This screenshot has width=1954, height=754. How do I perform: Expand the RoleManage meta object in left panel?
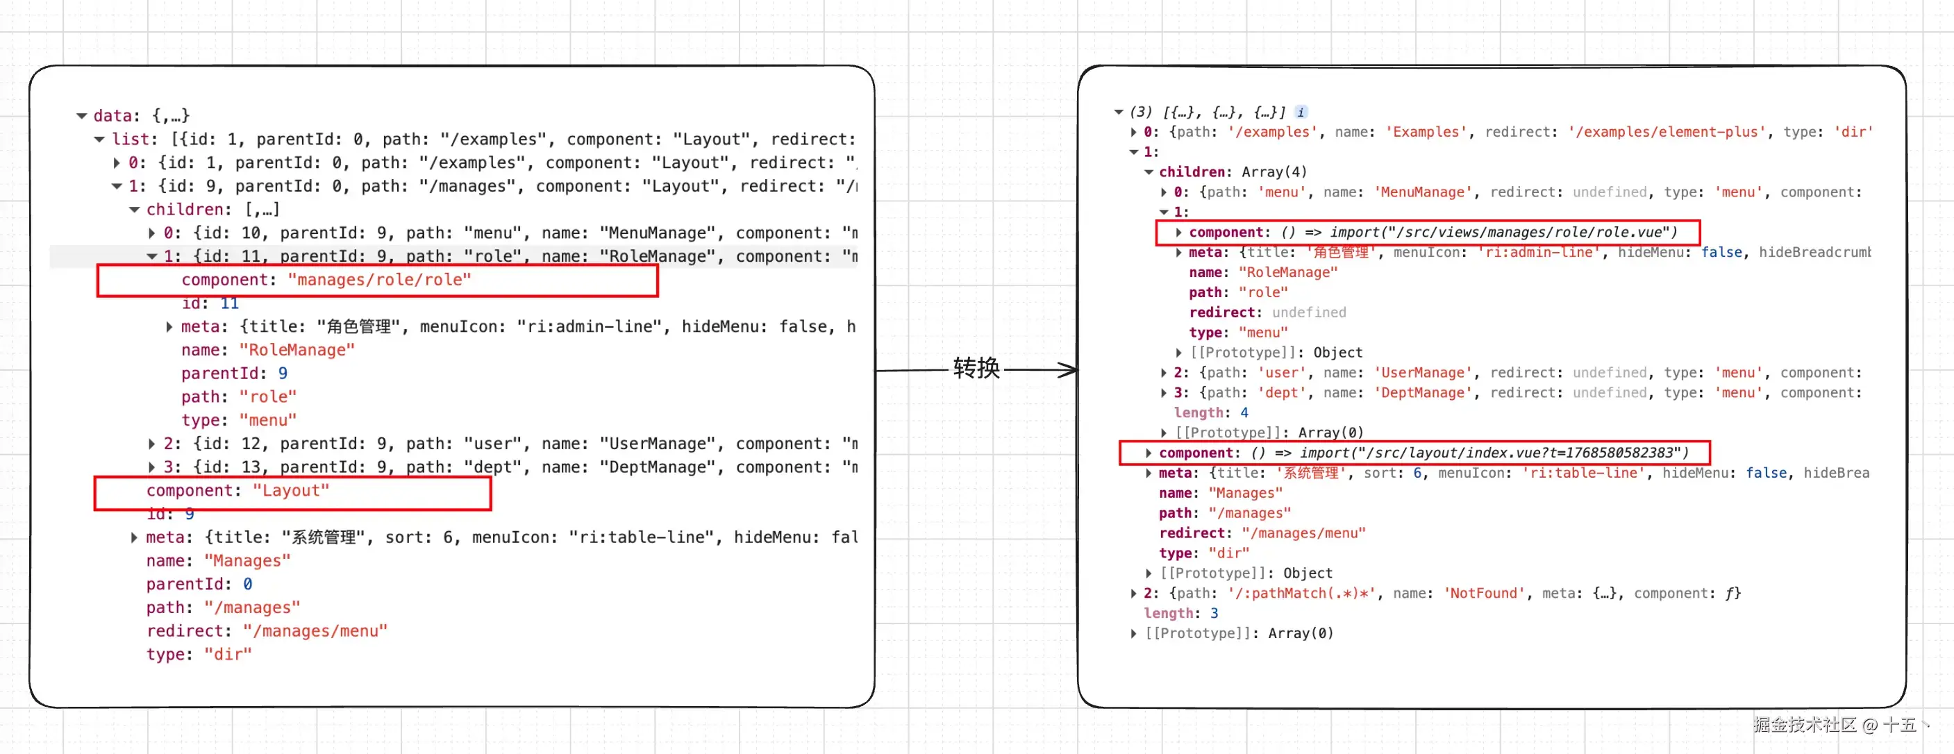click(169, 327)
